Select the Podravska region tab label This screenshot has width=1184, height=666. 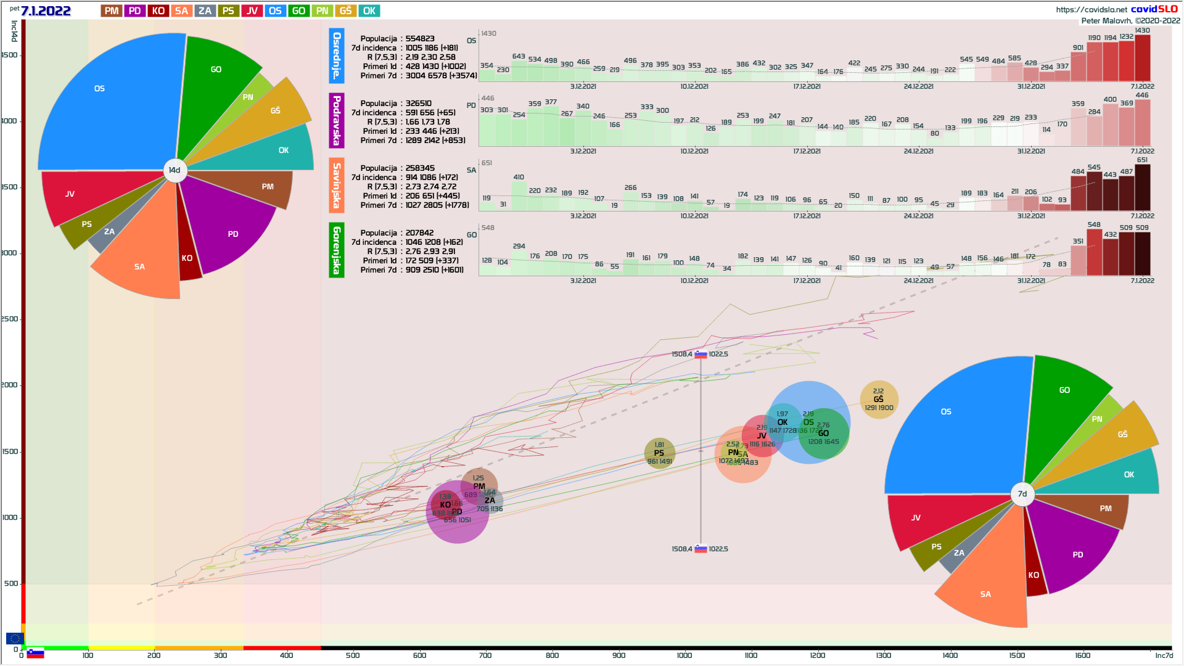(337, 120)
